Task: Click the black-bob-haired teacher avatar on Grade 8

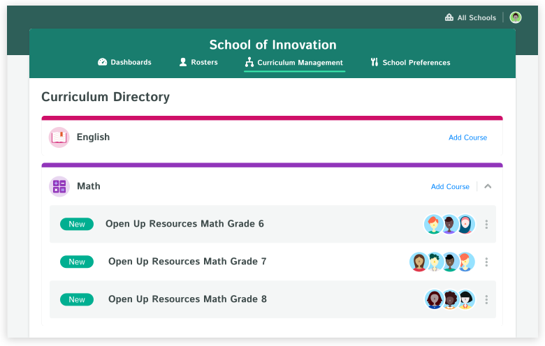Action: (466, 299)
